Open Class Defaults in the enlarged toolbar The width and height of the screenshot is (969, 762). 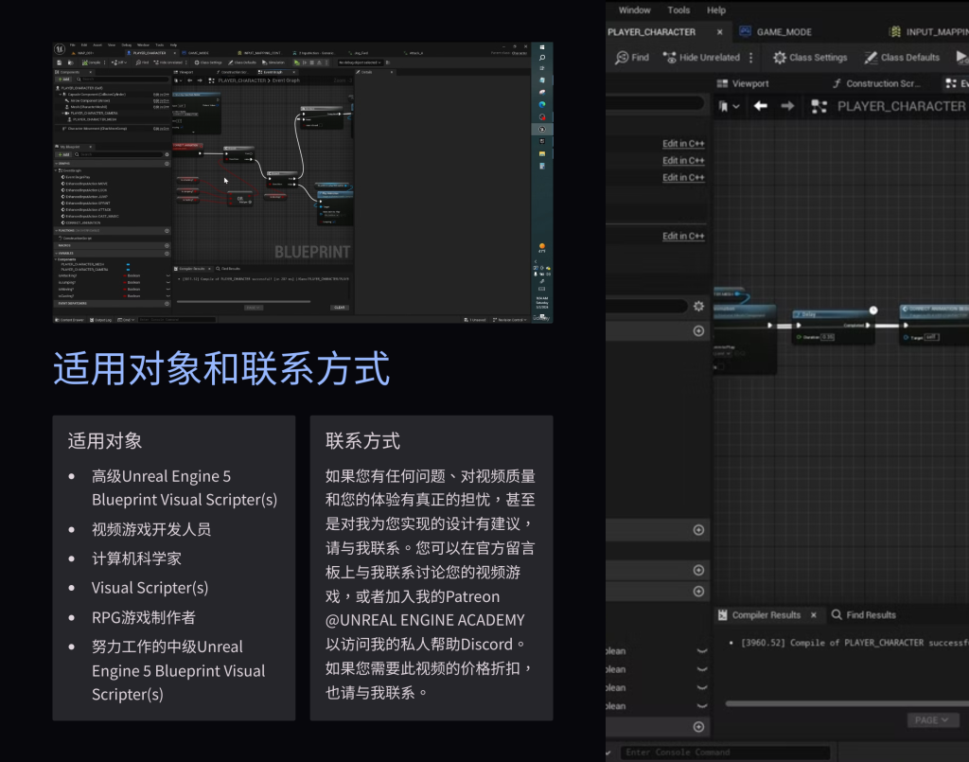click(x=902, y=58)
